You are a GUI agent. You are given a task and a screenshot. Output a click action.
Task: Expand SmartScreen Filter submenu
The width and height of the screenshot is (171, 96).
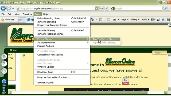click(x=62, y=43)
